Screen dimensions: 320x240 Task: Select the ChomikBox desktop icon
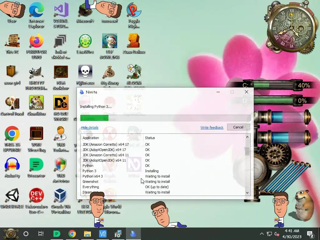(36, 105)
